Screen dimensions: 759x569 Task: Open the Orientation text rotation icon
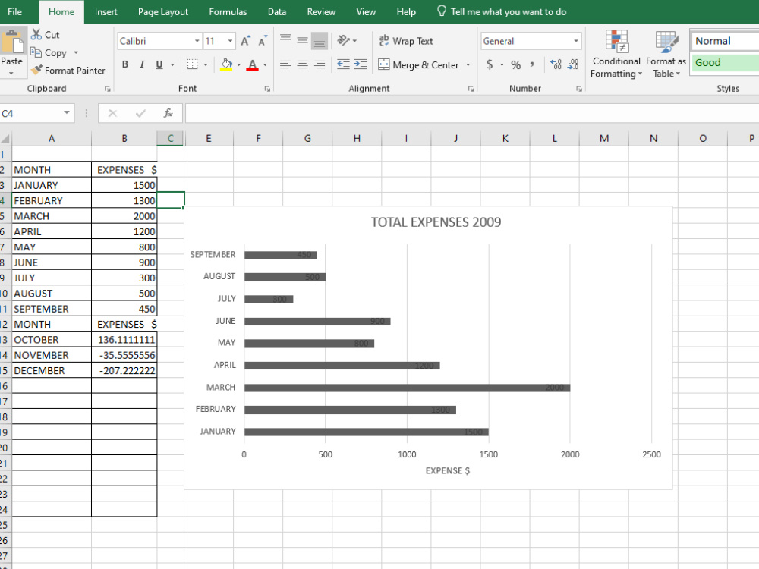(344, 41)
